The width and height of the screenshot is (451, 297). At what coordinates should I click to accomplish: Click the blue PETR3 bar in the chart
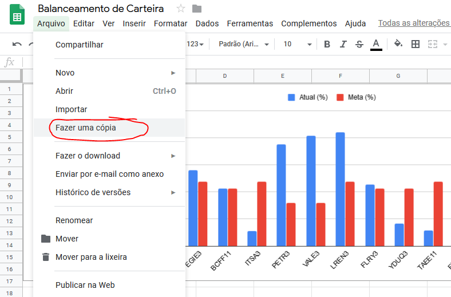[281, 195]
